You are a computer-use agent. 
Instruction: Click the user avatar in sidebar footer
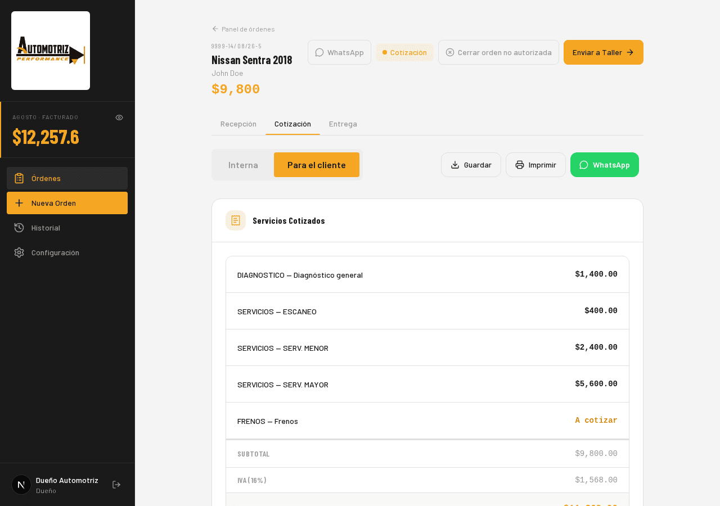[21, 485]
